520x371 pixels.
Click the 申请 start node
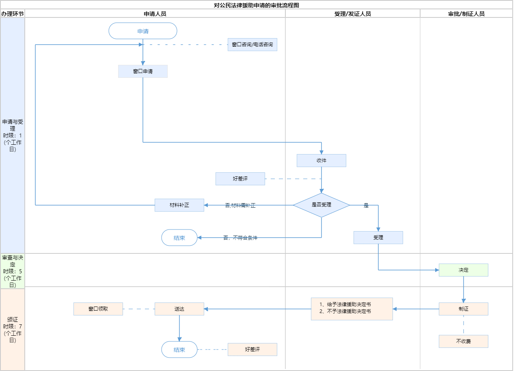click(143, 31)
